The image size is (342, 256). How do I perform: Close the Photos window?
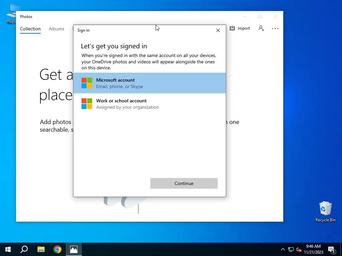276,17
